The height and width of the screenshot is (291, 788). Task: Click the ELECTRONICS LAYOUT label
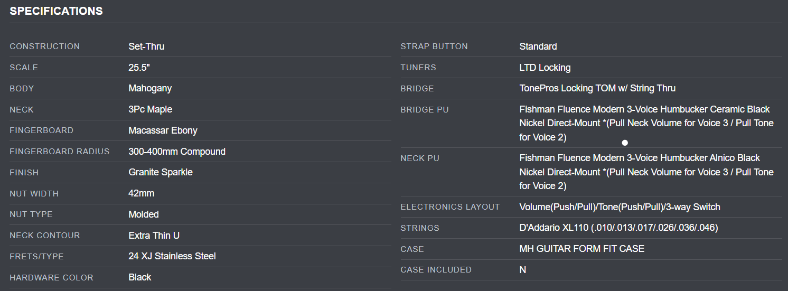(450, 207)
